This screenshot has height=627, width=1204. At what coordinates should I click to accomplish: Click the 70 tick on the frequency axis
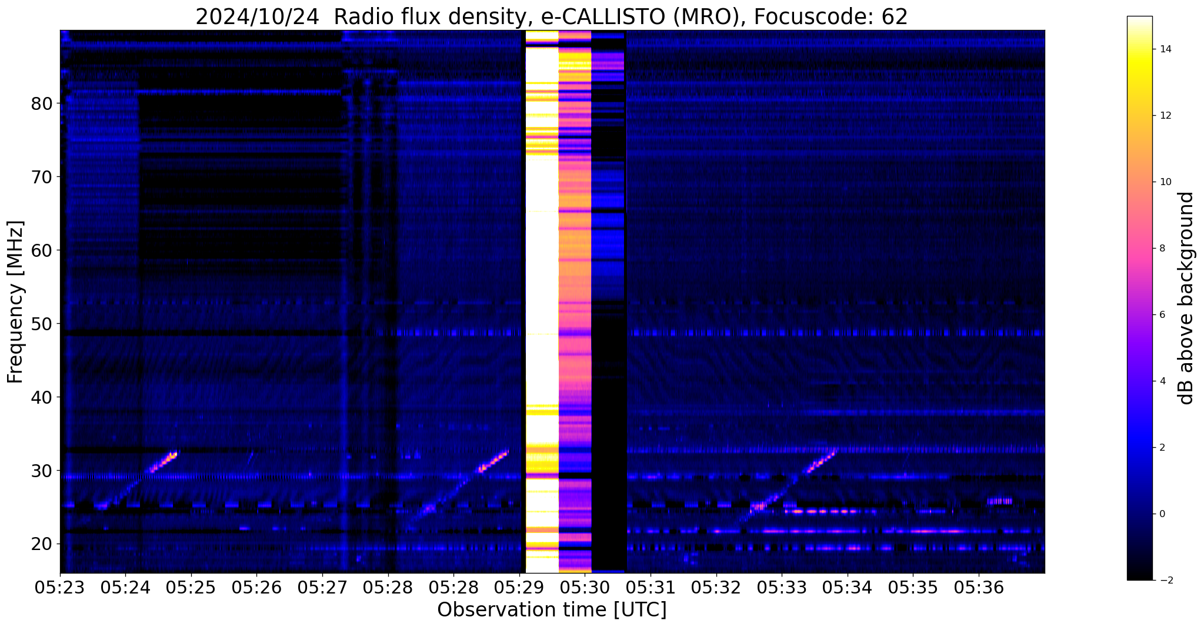click(x=42, y=177)
